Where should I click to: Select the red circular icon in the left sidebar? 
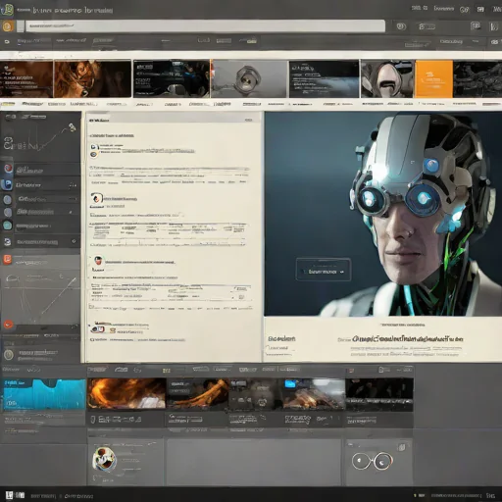(x=9, y=169)
